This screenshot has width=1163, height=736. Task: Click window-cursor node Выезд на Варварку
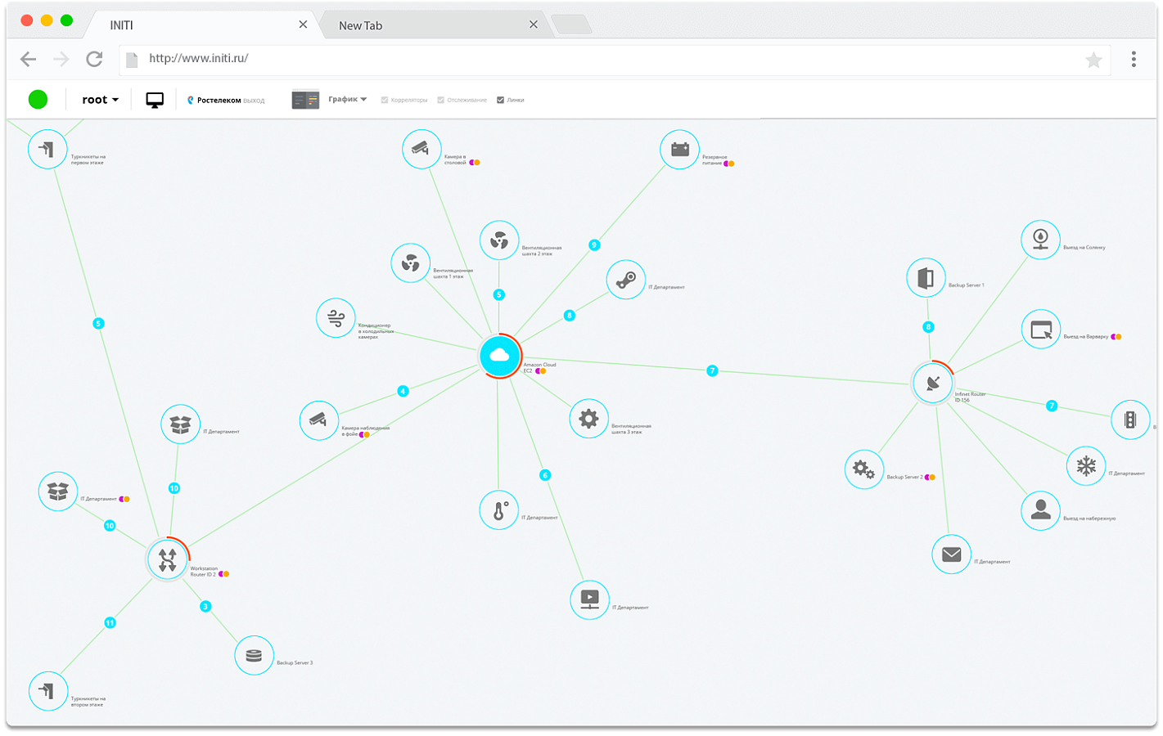tap(1041, 330)
